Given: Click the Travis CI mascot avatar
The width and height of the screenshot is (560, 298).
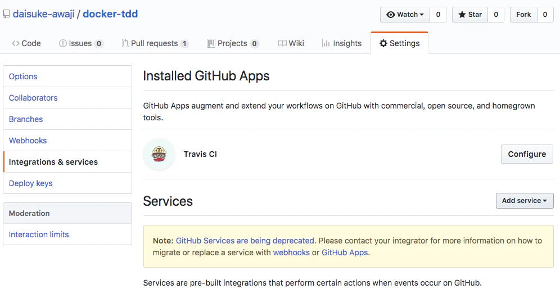Looking at the screenshot, I should tap(159, 154).
